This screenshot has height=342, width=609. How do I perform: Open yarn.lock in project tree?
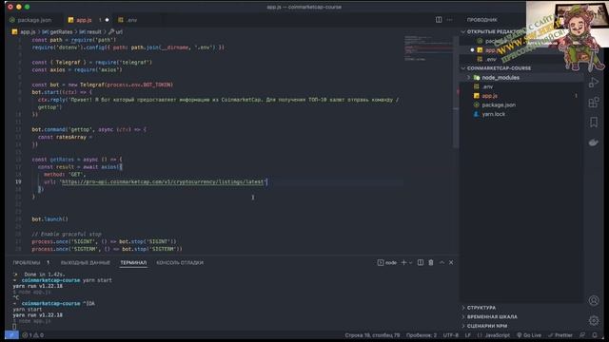coord(494,114)
